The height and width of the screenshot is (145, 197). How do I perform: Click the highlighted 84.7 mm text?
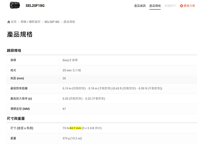(76, 128)
